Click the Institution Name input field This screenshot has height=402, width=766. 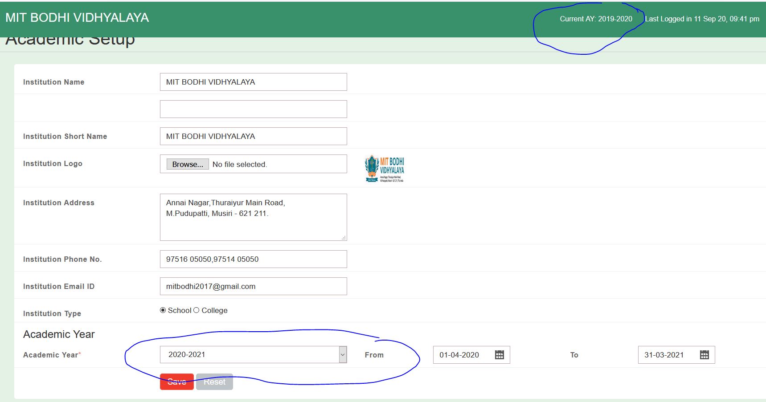[x=253, y=82]
